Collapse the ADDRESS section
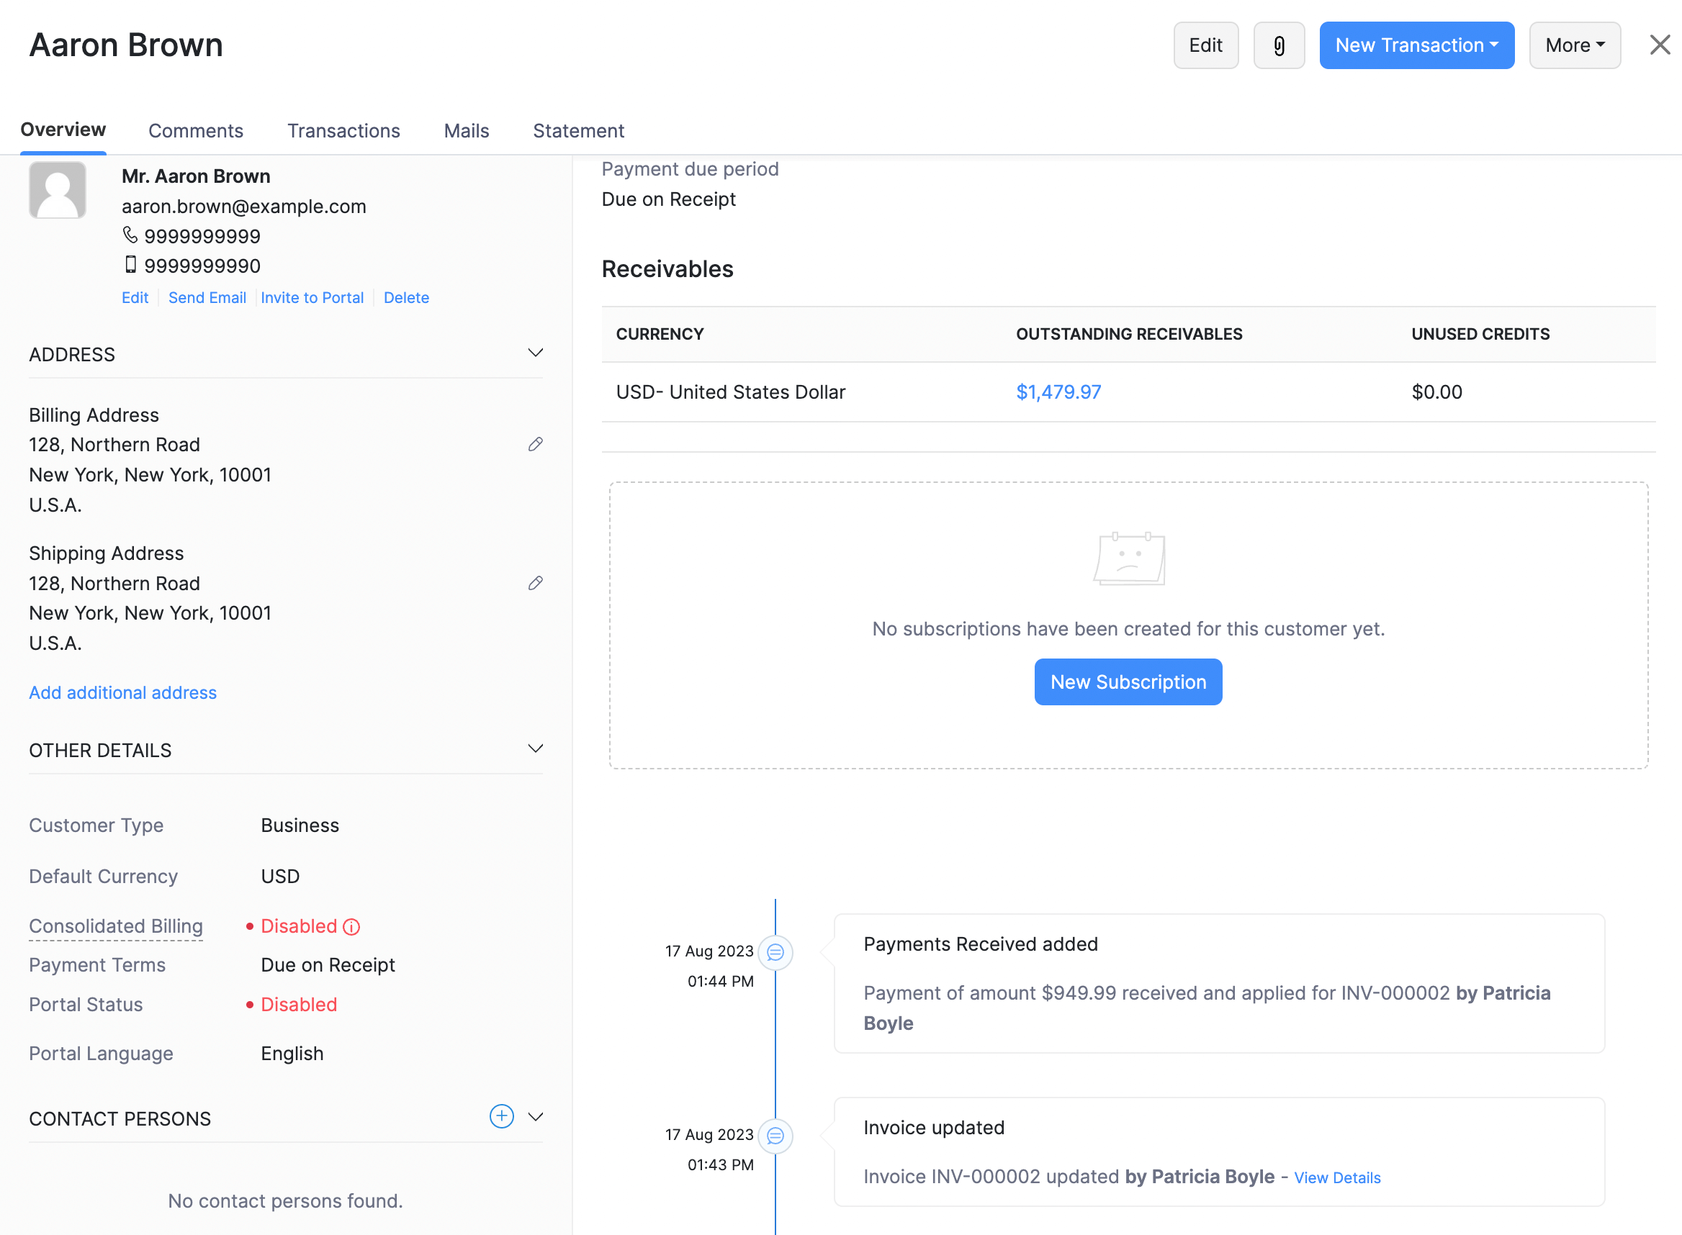The width and height of the screenshot is (1682, 1235). tap(535, 352)
